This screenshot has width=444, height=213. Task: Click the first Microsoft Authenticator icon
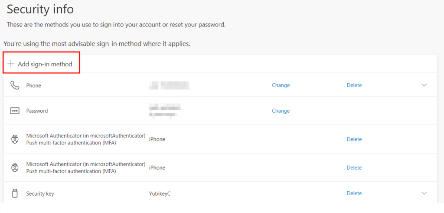coord(15,139)
